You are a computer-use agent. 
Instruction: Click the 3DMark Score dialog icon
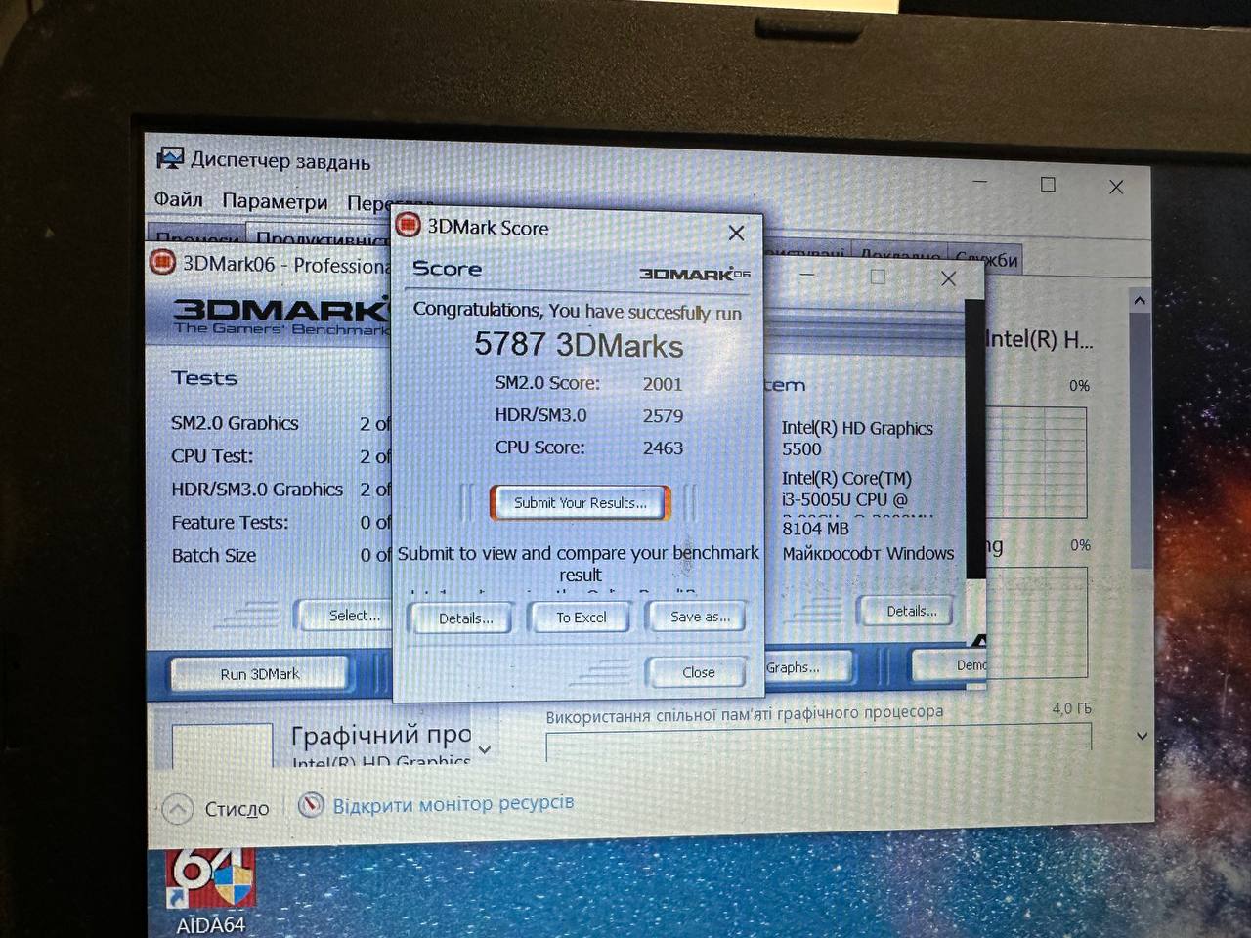[x=408, y=226]
